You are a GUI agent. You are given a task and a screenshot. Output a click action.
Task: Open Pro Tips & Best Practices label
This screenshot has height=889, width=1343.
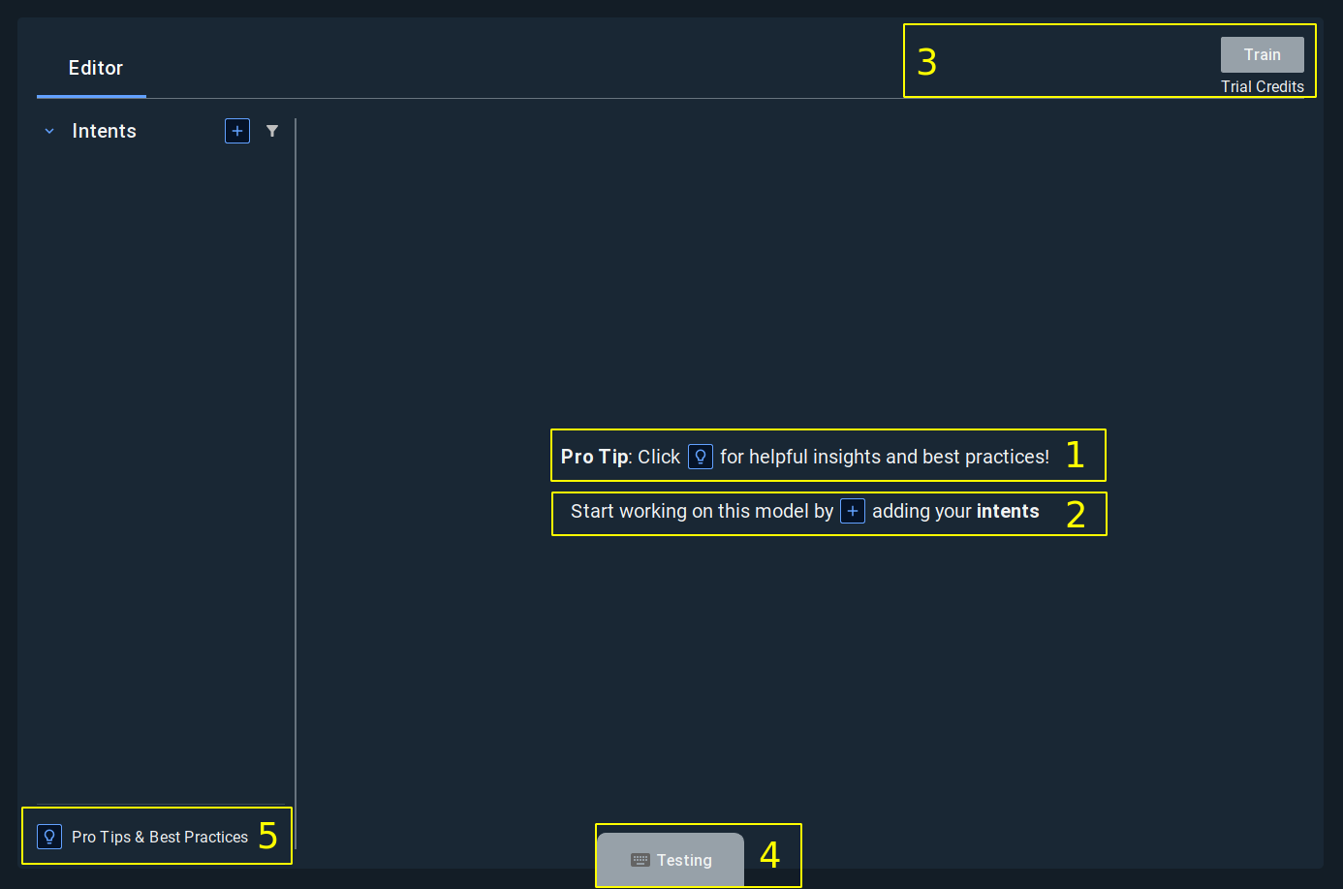160,837
